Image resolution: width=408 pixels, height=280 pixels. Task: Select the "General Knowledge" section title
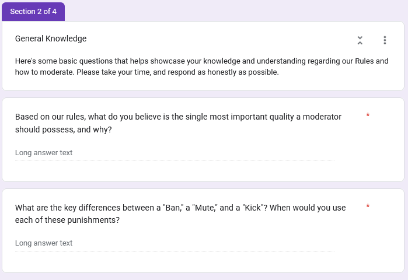click(51, 38)
